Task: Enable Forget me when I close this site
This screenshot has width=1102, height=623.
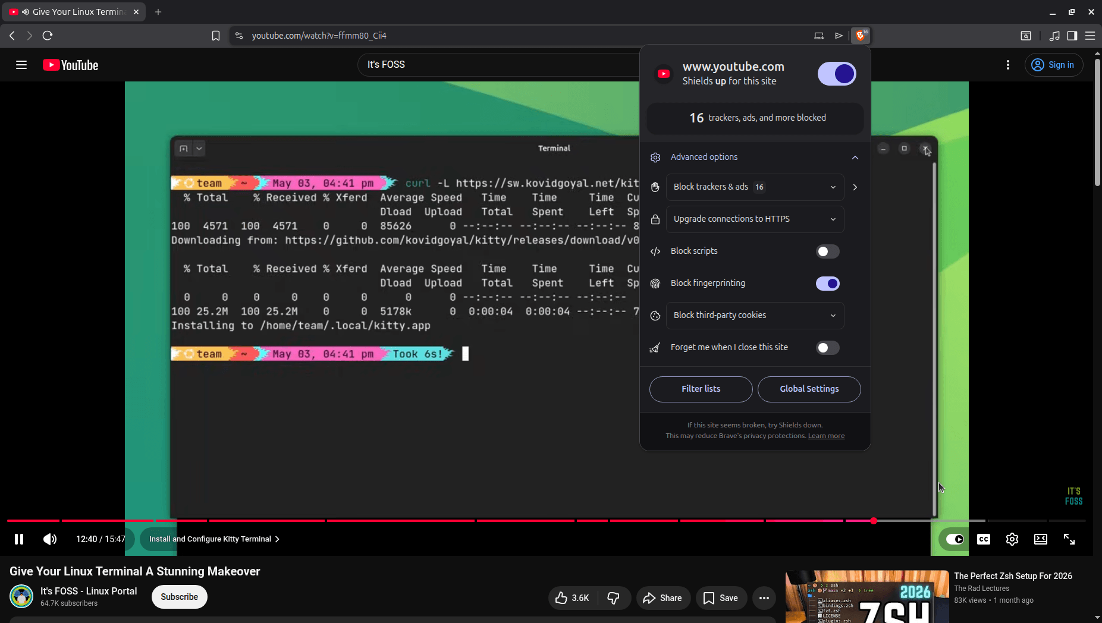Action: point(827,348)
